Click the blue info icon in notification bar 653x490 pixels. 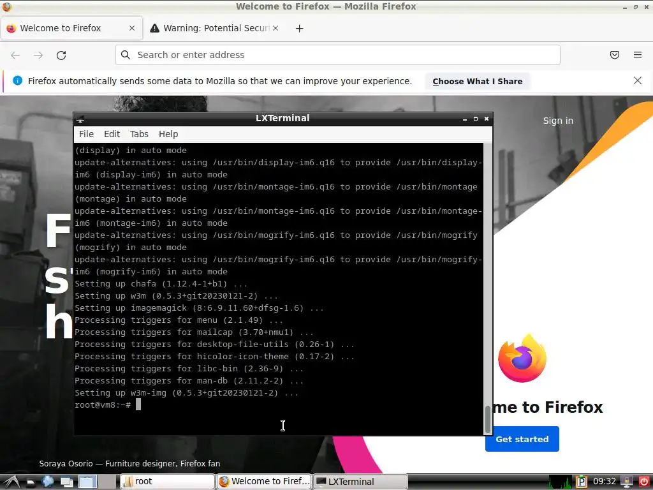(x=17, y=80)
